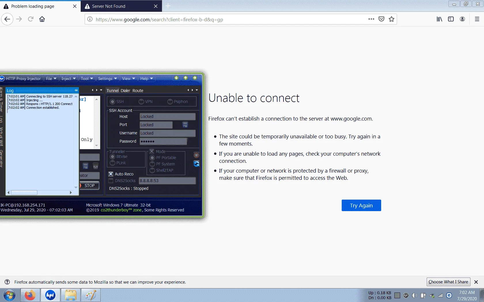Image resolution: width=484 pixels, height=302 pixels.
Task: Click the Firefox address bar URL
Action: pos(159,20)
